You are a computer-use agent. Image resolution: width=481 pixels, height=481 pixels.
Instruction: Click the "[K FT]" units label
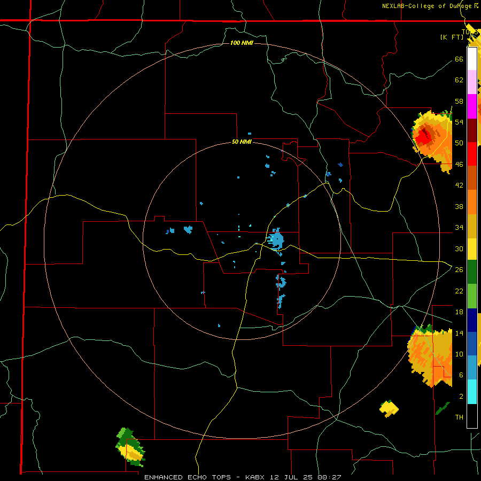click(452, 37)
